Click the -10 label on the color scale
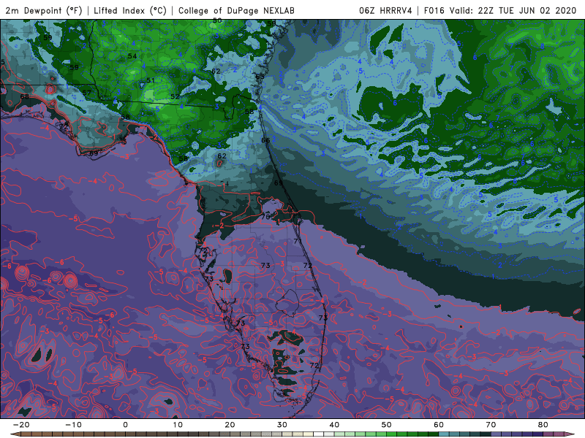The width and height of the screenshot is (585, 438). (x=73, y=425)
